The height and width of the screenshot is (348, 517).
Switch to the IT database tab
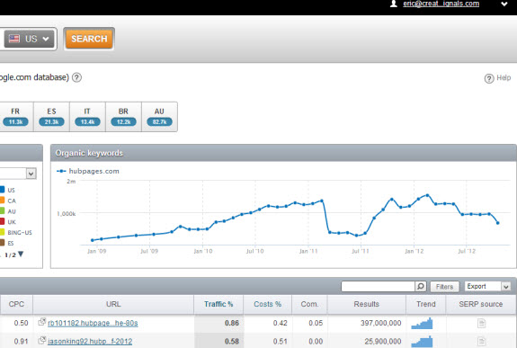(x=87, y=117)
